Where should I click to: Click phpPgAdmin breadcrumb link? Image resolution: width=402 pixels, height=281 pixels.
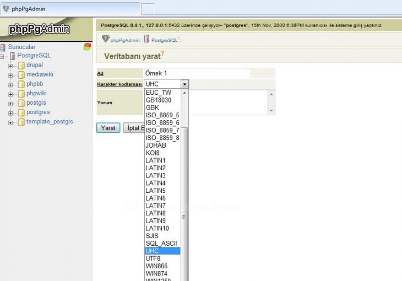pos(126,40)
